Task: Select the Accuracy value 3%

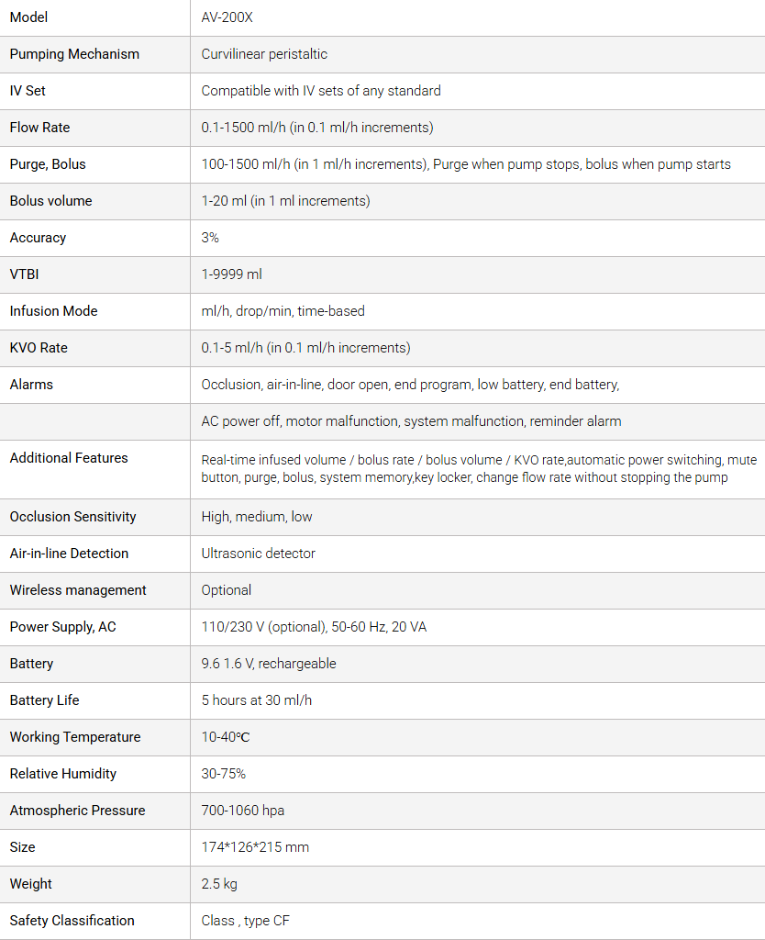Action: (x=210, y=238)
